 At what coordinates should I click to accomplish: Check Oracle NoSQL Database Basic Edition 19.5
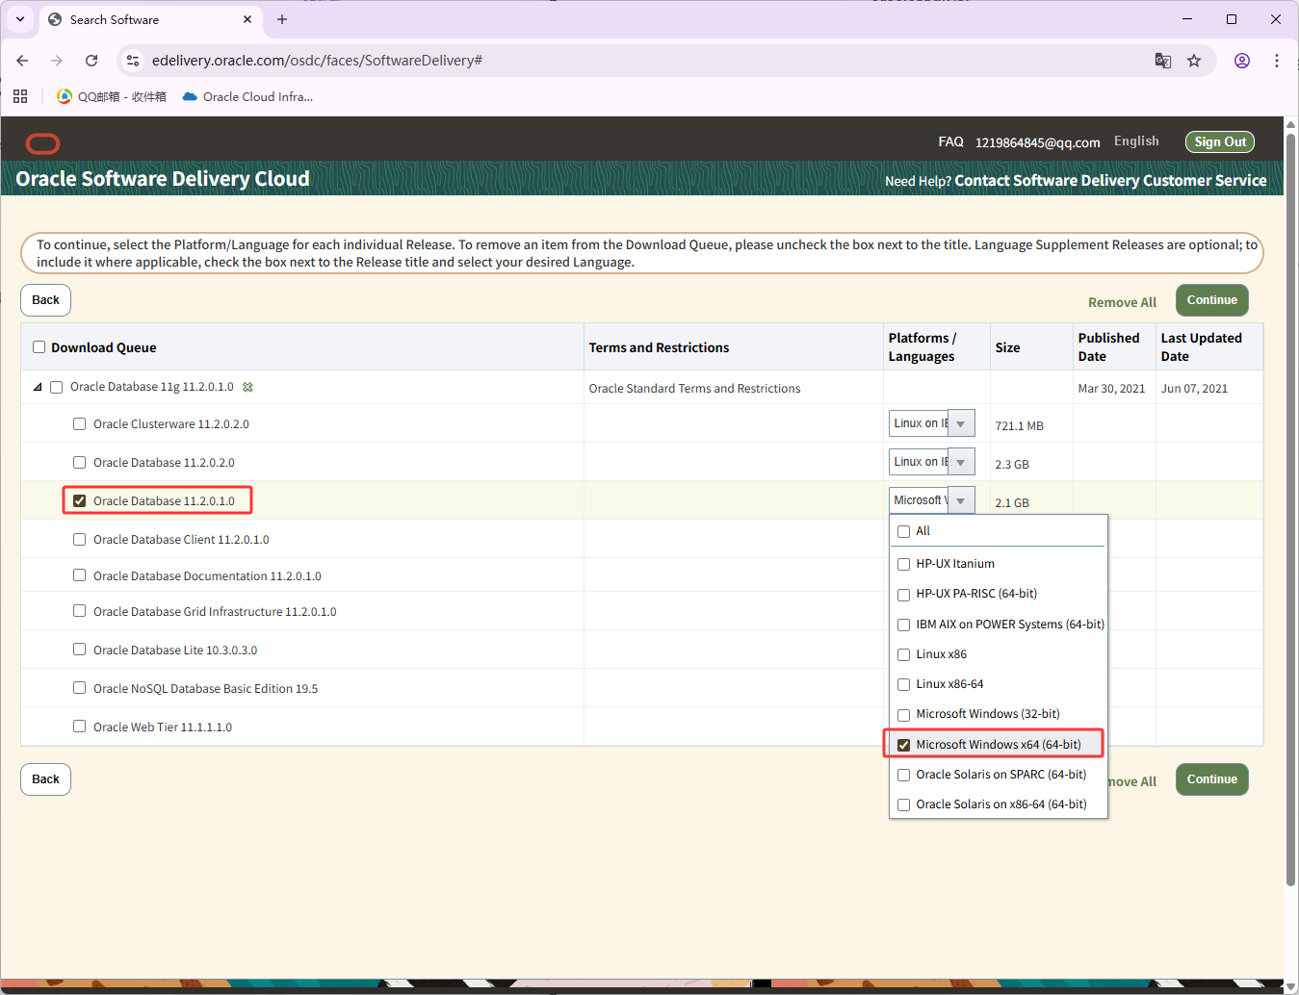80,688
